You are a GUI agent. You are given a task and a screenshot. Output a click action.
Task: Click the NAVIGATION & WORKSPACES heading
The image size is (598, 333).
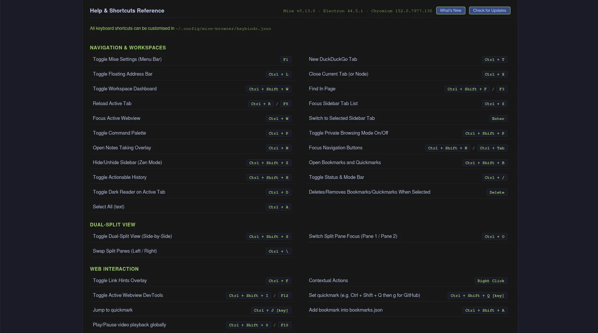[x=128, y=48]
